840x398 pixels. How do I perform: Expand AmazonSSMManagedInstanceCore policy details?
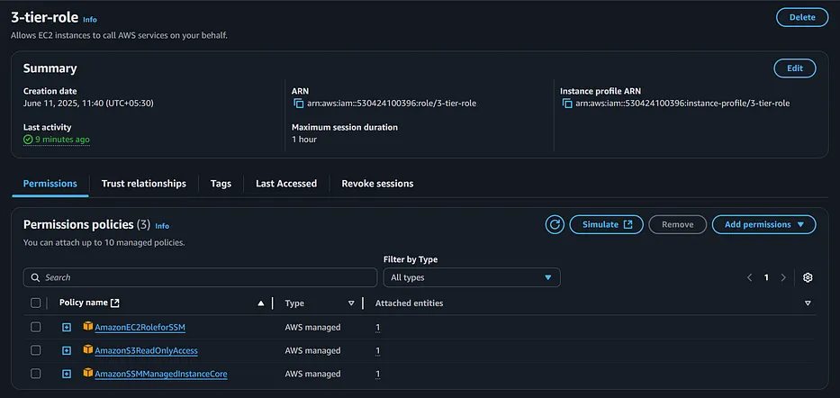click(67, 374)
